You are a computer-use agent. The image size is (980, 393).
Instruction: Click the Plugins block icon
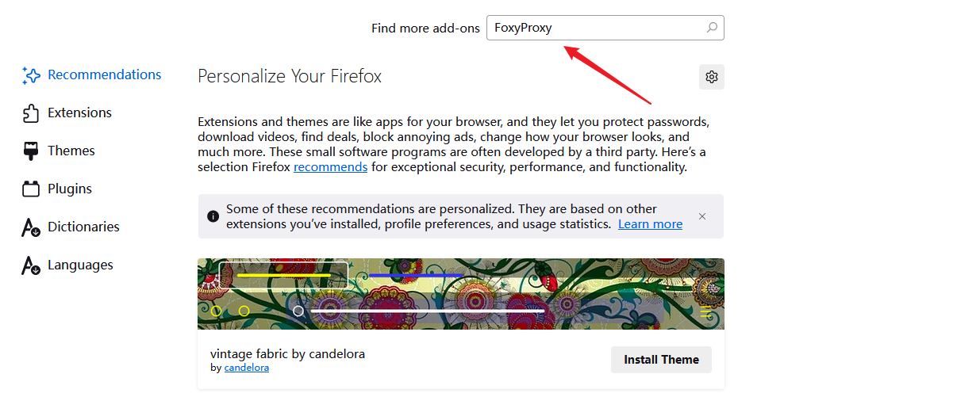pos(31,189)
